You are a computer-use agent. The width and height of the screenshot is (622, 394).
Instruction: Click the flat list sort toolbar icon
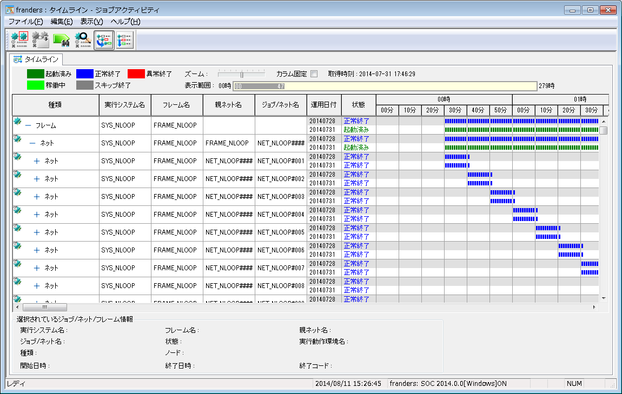[125, 40]
